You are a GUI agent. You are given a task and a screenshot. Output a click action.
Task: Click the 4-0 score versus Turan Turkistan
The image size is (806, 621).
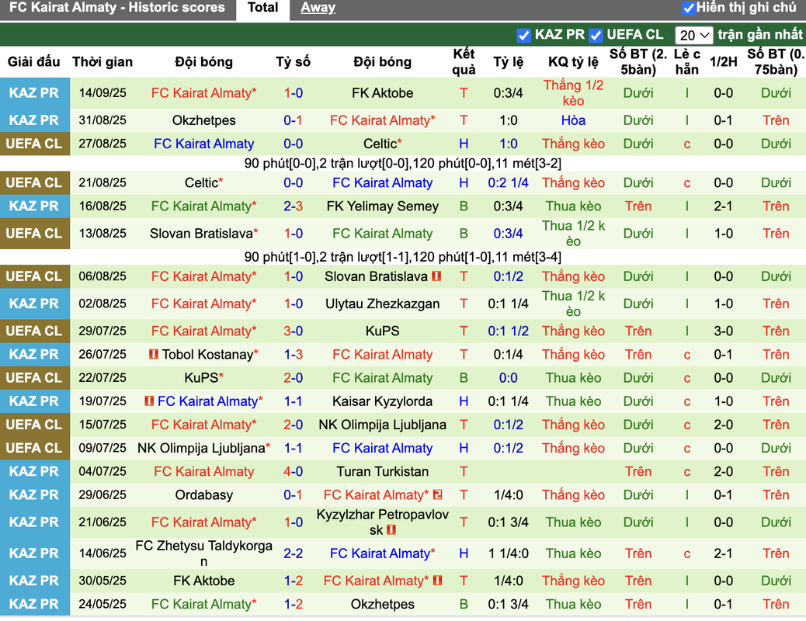click(x=293, y=471)
